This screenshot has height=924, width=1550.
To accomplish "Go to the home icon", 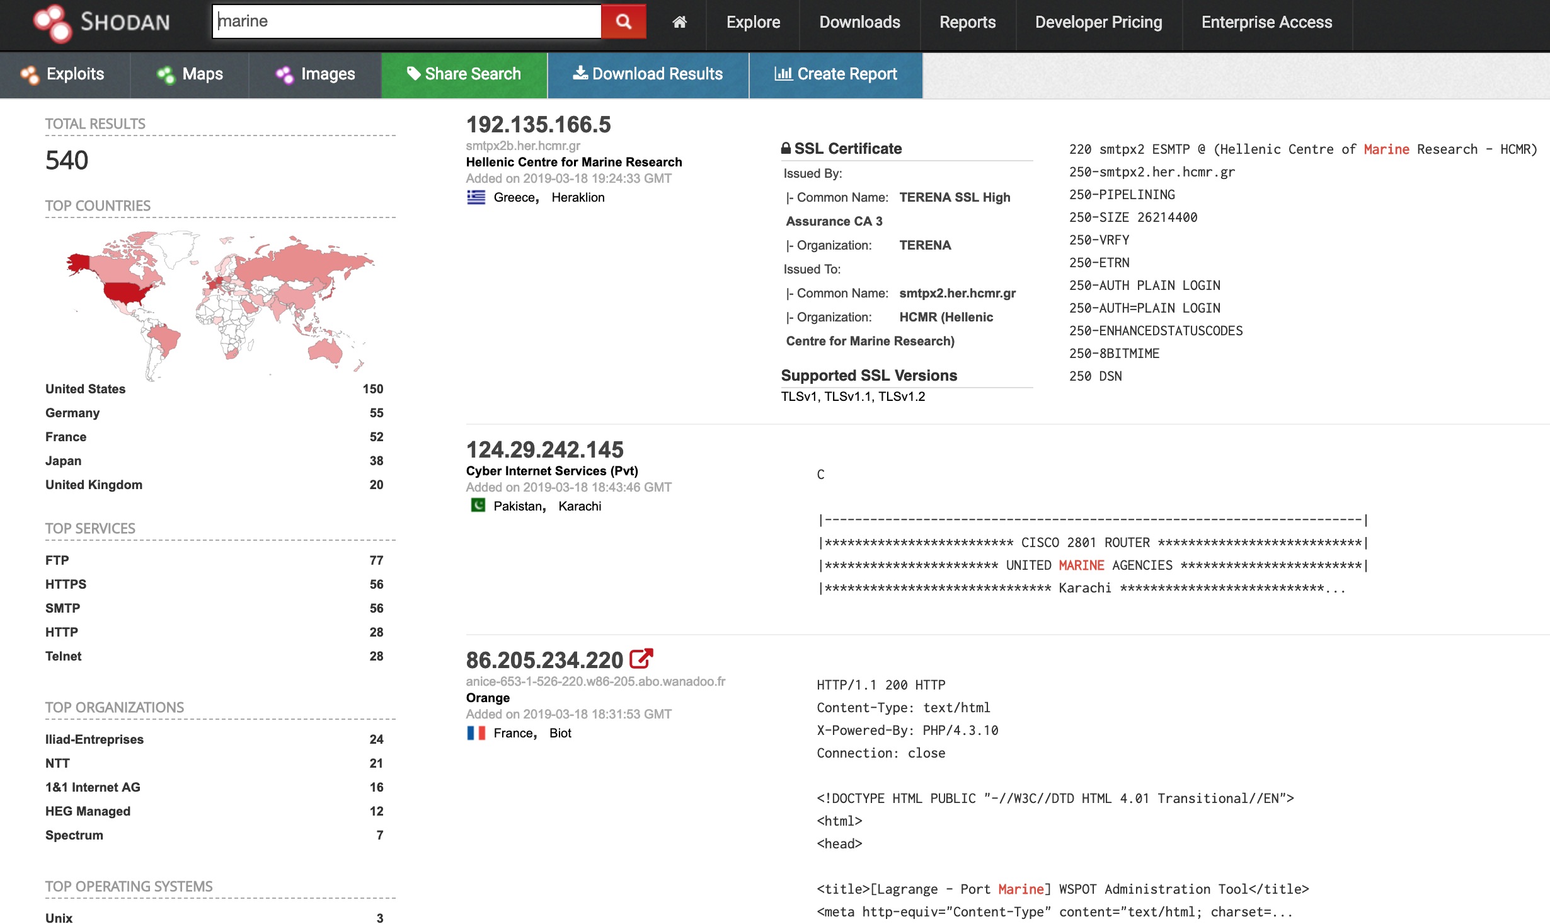I will pyautogui.click(x=679, y=22).
